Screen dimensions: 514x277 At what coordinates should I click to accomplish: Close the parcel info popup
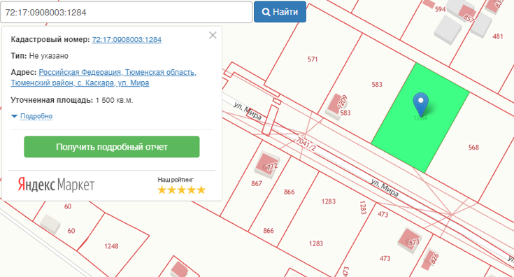pyautogui.click(x=213, y=35)
